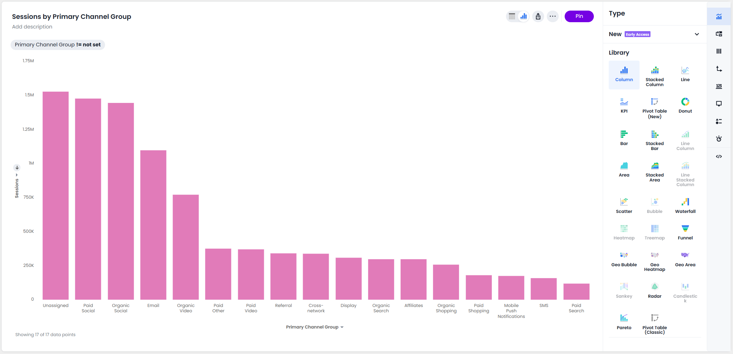Pick the Pareto chart type
Viewport: 733px width, 354px height.
624,322
